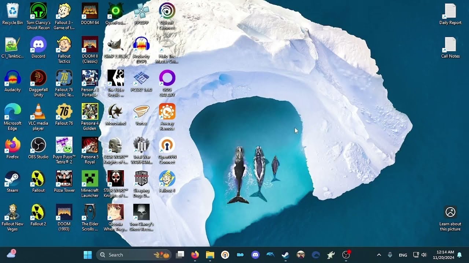Launch the Puyo Puyo Tetris 2 shortcut
This screenshot has width=469, height=263.
[x=64, y=151]
